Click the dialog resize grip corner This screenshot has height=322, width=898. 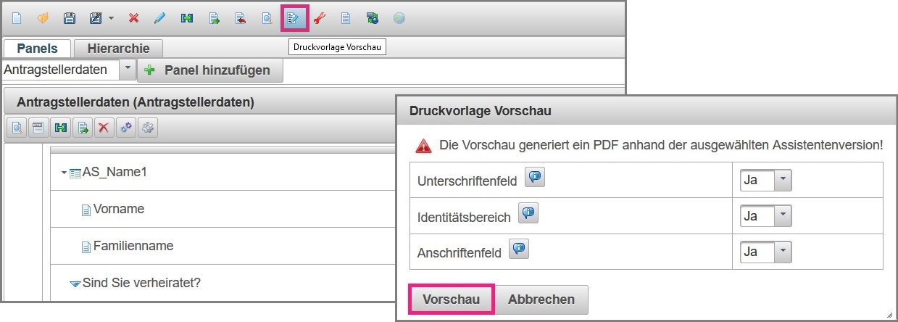(x=891, y=313)
